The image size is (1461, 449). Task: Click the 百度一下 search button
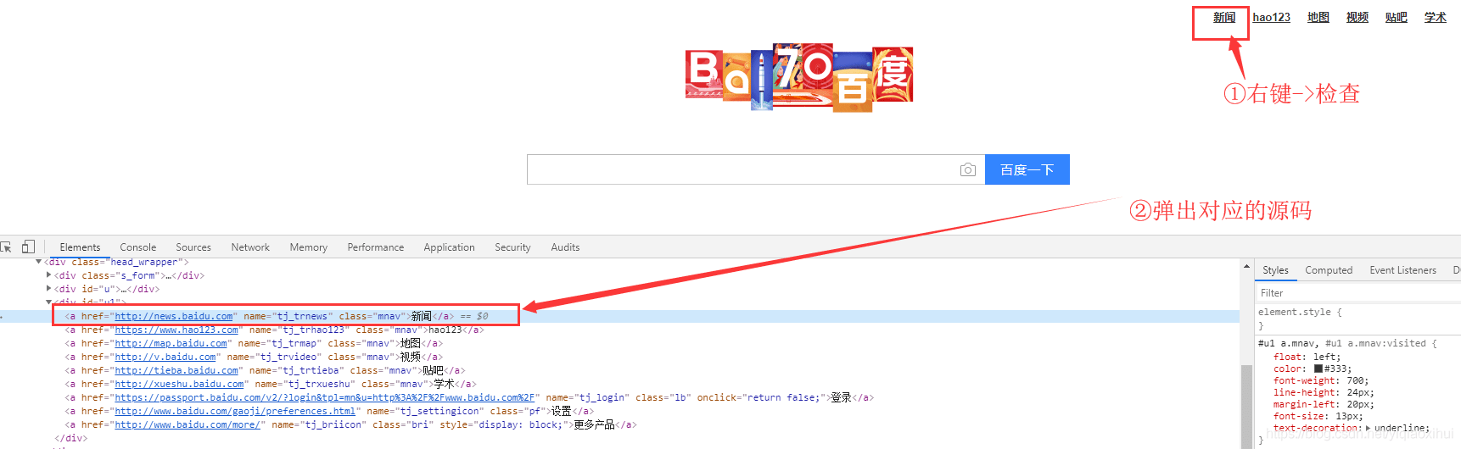(1027, 169)
